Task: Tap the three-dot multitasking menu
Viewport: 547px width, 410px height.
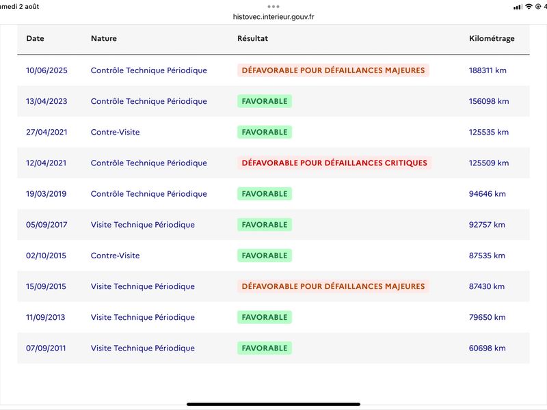Action: (x=273, y=7)
